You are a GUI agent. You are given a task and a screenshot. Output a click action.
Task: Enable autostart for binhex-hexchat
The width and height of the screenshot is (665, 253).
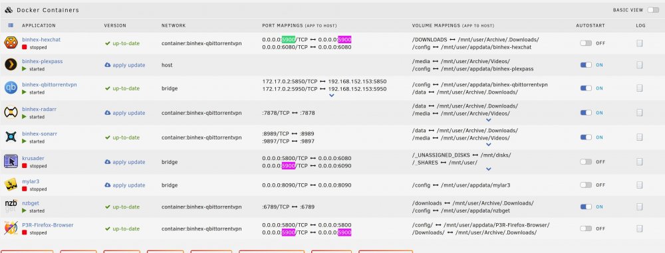click(x=586, y=43)
